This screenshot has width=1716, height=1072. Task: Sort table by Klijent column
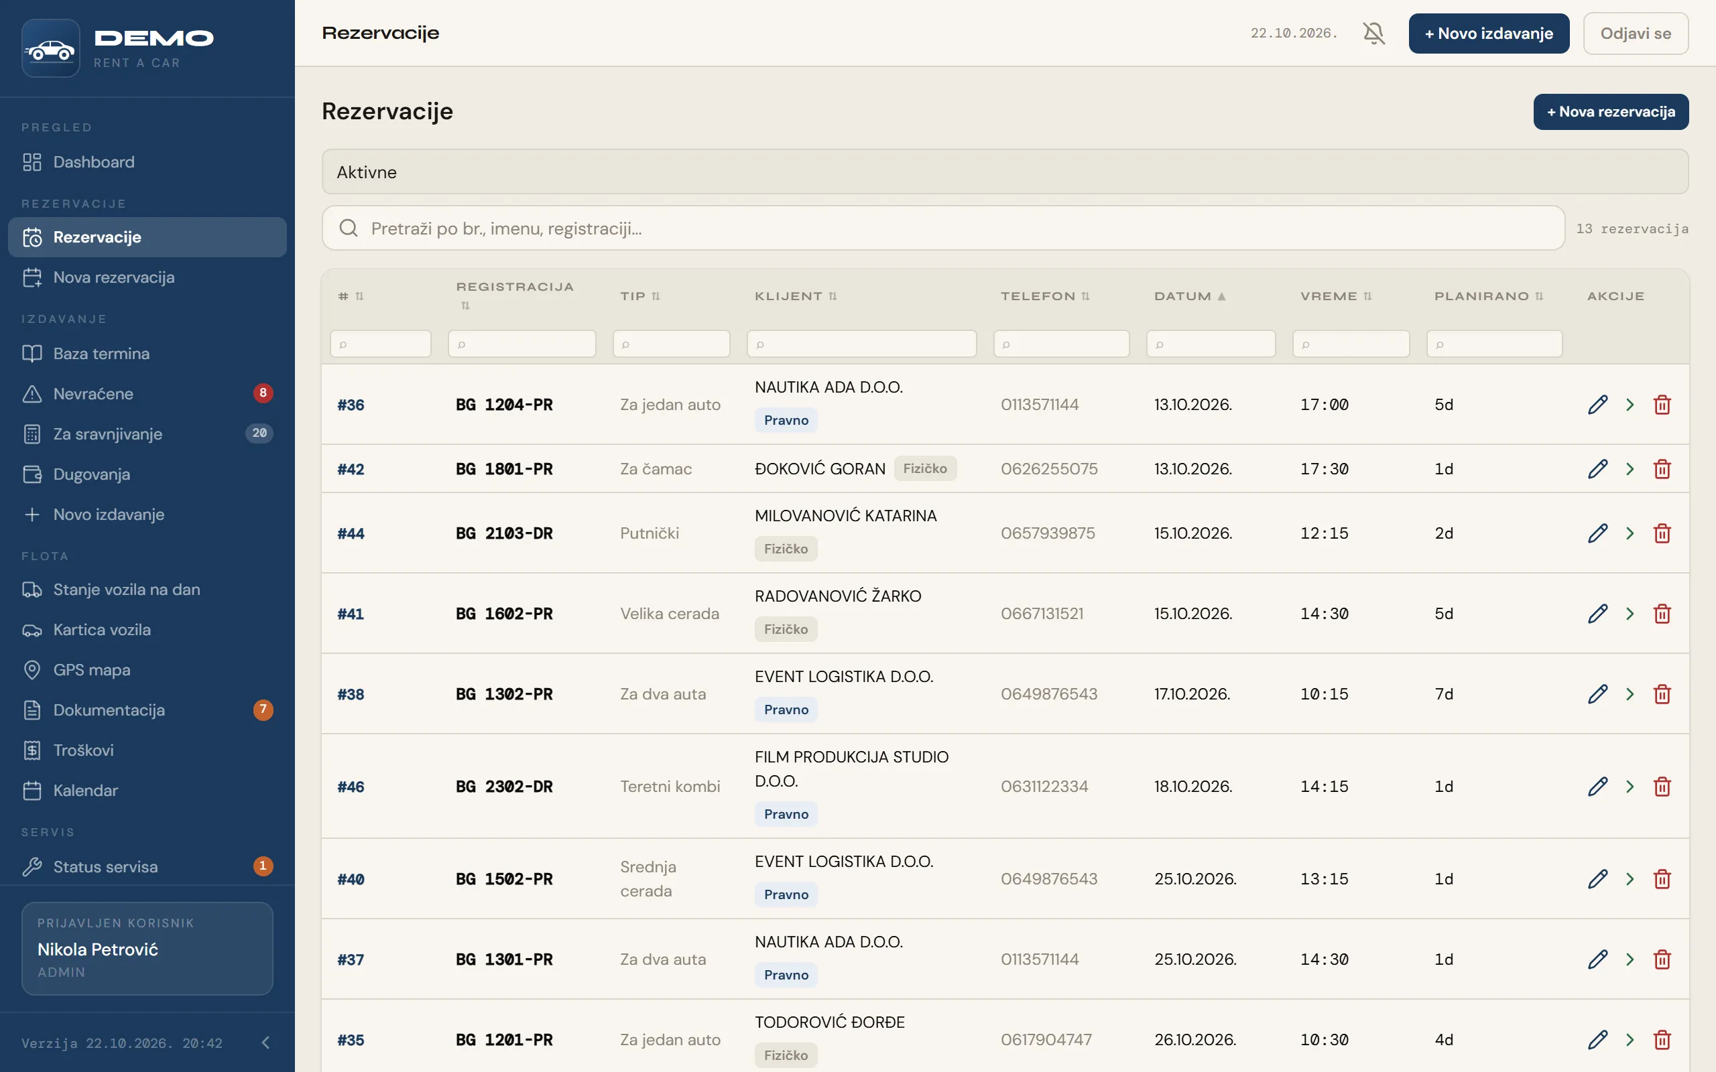point(796,296)
